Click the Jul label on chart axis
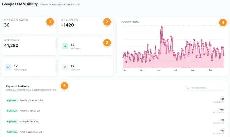This screenshot has height=137, width=230. (176, 70)
